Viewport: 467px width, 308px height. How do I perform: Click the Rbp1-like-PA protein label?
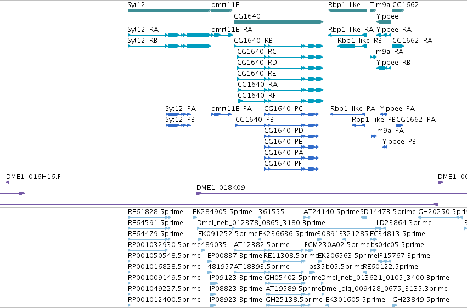click(353, 109)
